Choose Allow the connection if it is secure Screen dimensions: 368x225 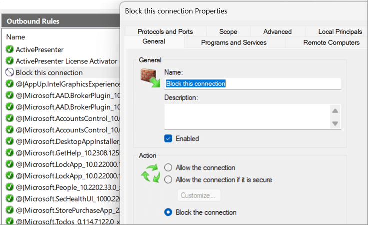click(x=168, y=180)
